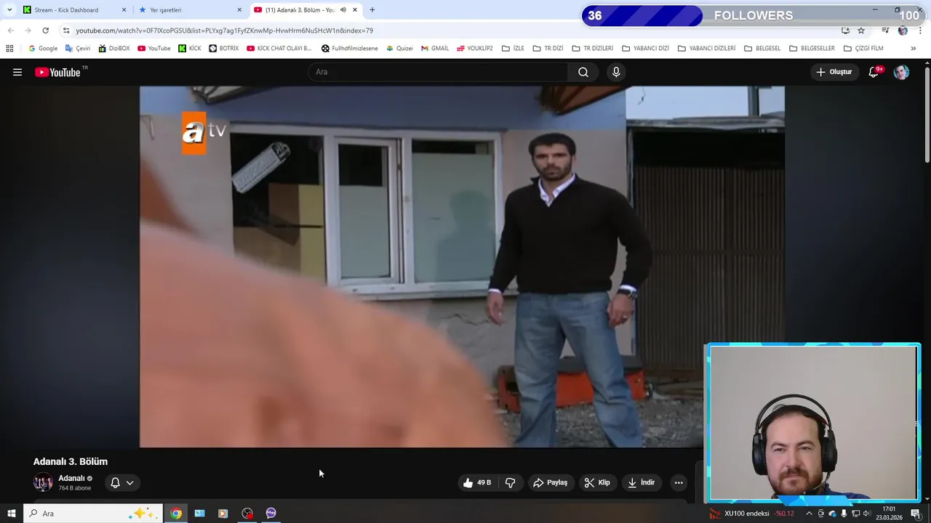Click Paylaş share button

coord(550,482)
